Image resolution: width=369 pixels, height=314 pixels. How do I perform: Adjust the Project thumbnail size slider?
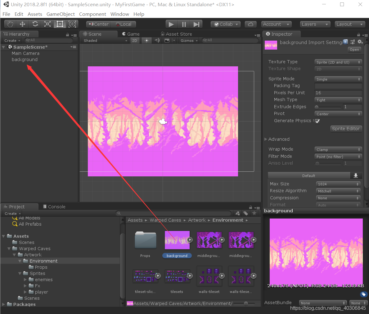[245, 303]
